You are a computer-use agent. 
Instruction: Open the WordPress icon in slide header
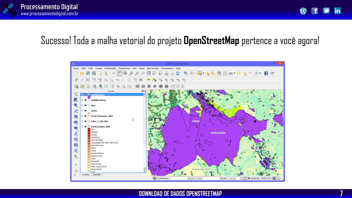click(x=303, y=11)
